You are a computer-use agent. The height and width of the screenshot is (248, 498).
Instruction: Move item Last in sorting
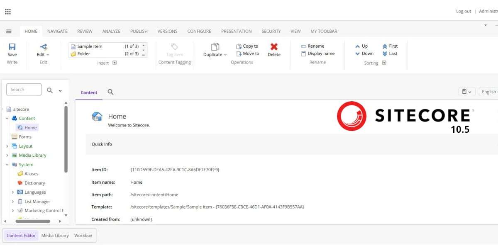(x=390, y=53)
